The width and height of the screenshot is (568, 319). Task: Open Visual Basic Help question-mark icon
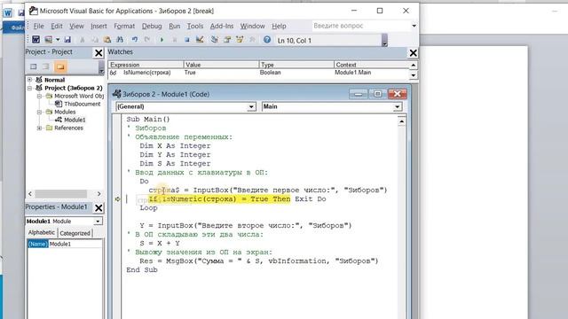tap(267, 39)
